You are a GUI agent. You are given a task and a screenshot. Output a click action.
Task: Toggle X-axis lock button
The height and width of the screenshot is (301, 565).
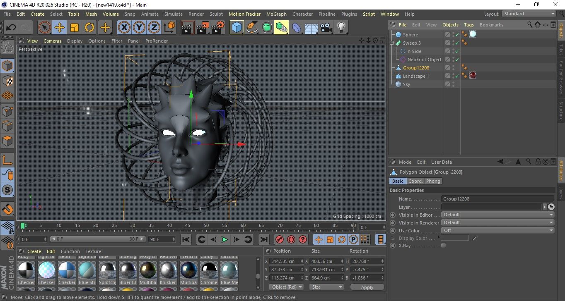(x=123, y=28)
